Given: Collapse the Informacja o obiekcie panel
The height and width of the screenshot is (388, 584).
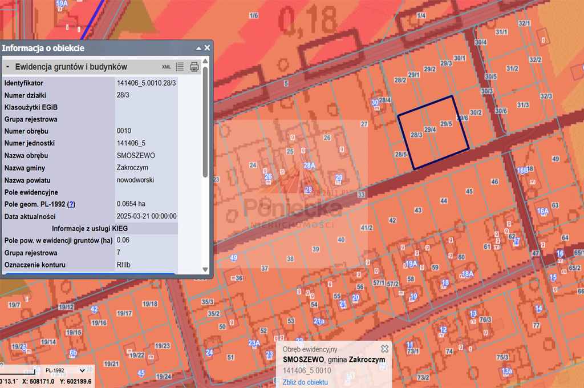Looking at the screenshot, I should click(x=198, y=48).
